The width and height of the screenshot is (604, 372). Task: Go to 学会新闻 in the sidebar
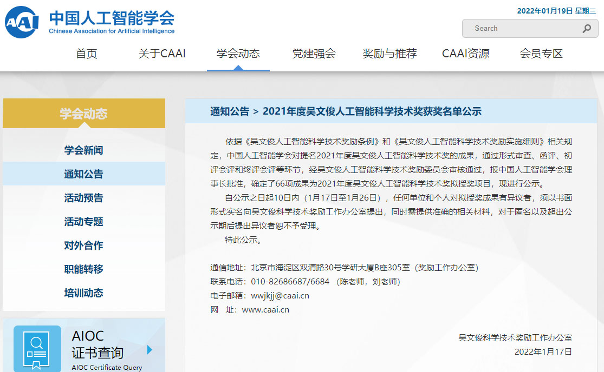pyautogui.click(x=83, y=150)
